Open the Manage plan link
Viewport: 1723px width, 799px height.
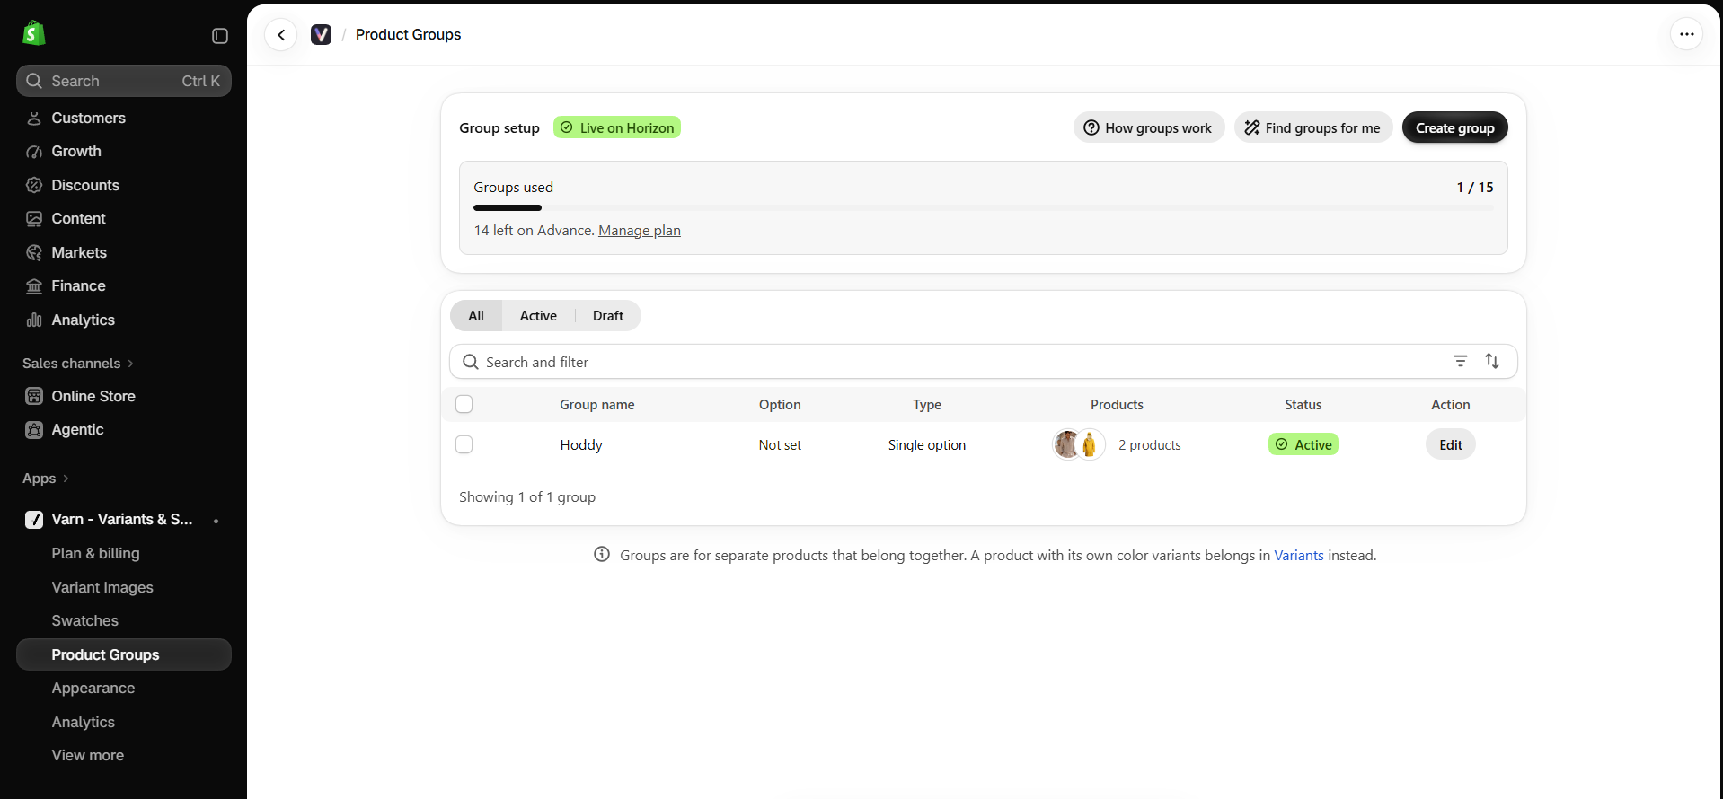tap(640, 231)
